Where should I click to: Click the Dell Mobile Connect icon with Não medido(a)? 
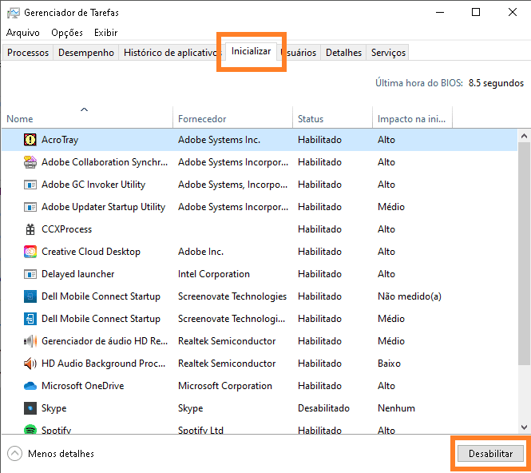pyautogui.click(x=30, y=296)
